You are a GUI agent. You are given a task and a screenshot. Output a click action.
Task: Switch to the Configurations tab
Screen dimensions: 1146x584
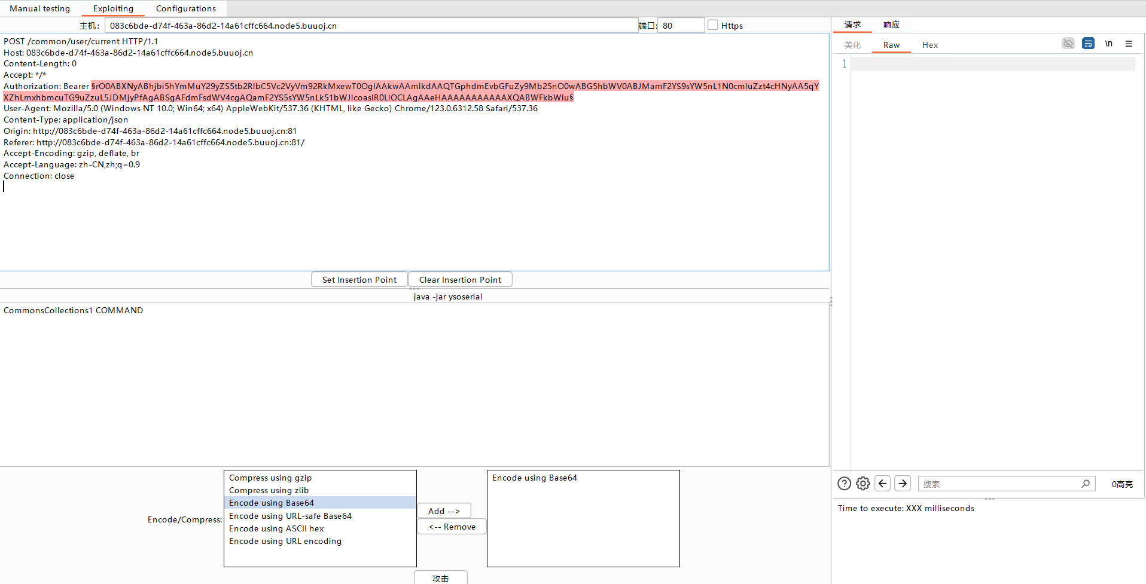pyautogui.click(x=185, y=8)
